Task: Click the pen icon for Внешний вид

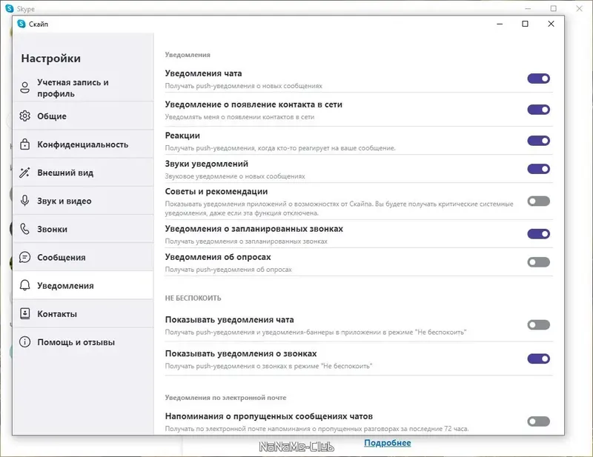Action: pos(23,172)
